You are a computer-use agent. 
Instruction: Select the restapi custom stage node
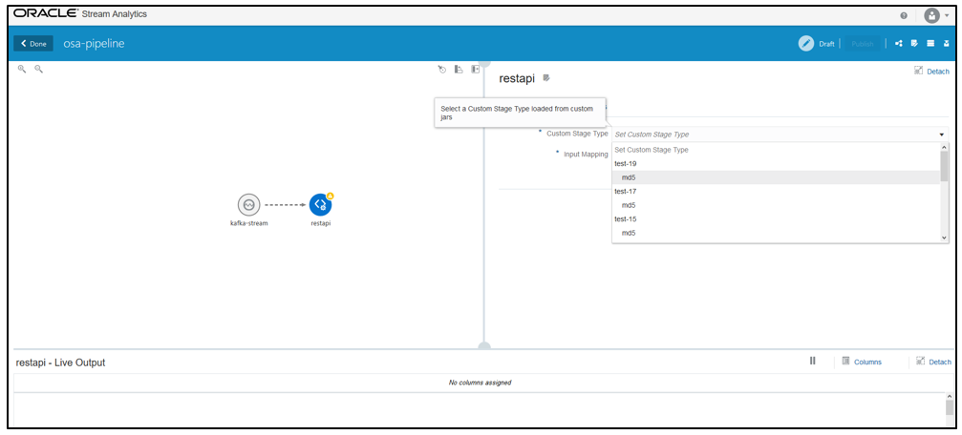320,205
